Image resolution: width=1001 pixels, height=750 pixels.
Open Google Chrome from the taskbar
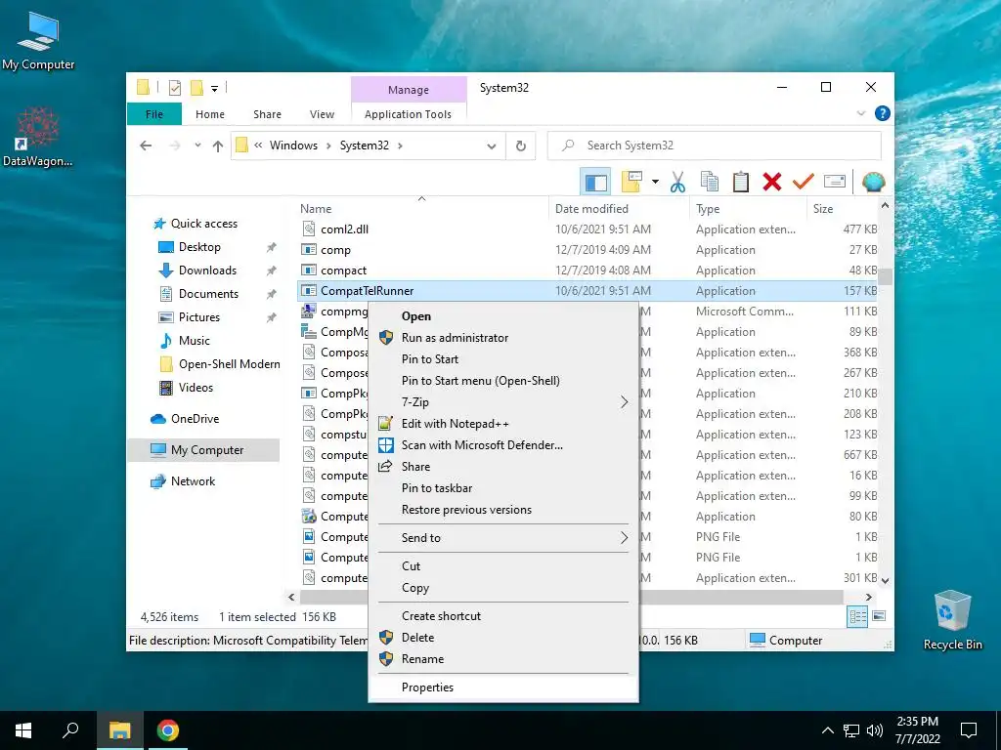coord(168,730)
